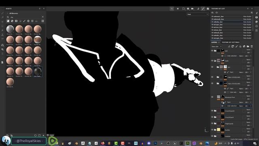The image size is (259, 146).
Task: Click the yellow Buckles layer swatch
Action: [219, 130]
